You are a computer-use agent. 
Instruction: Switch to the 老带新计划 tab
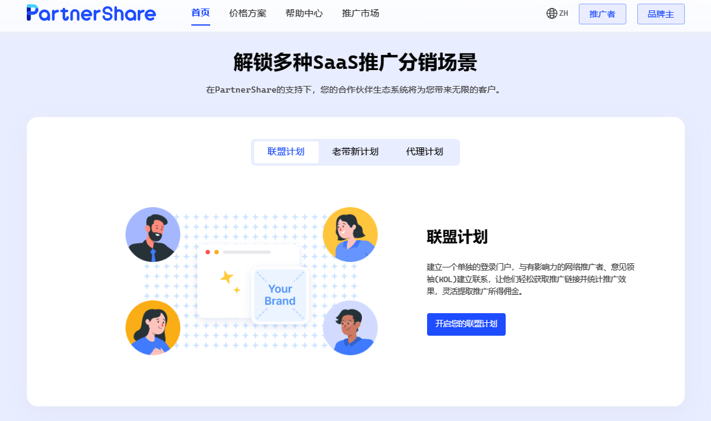point(355,152)
